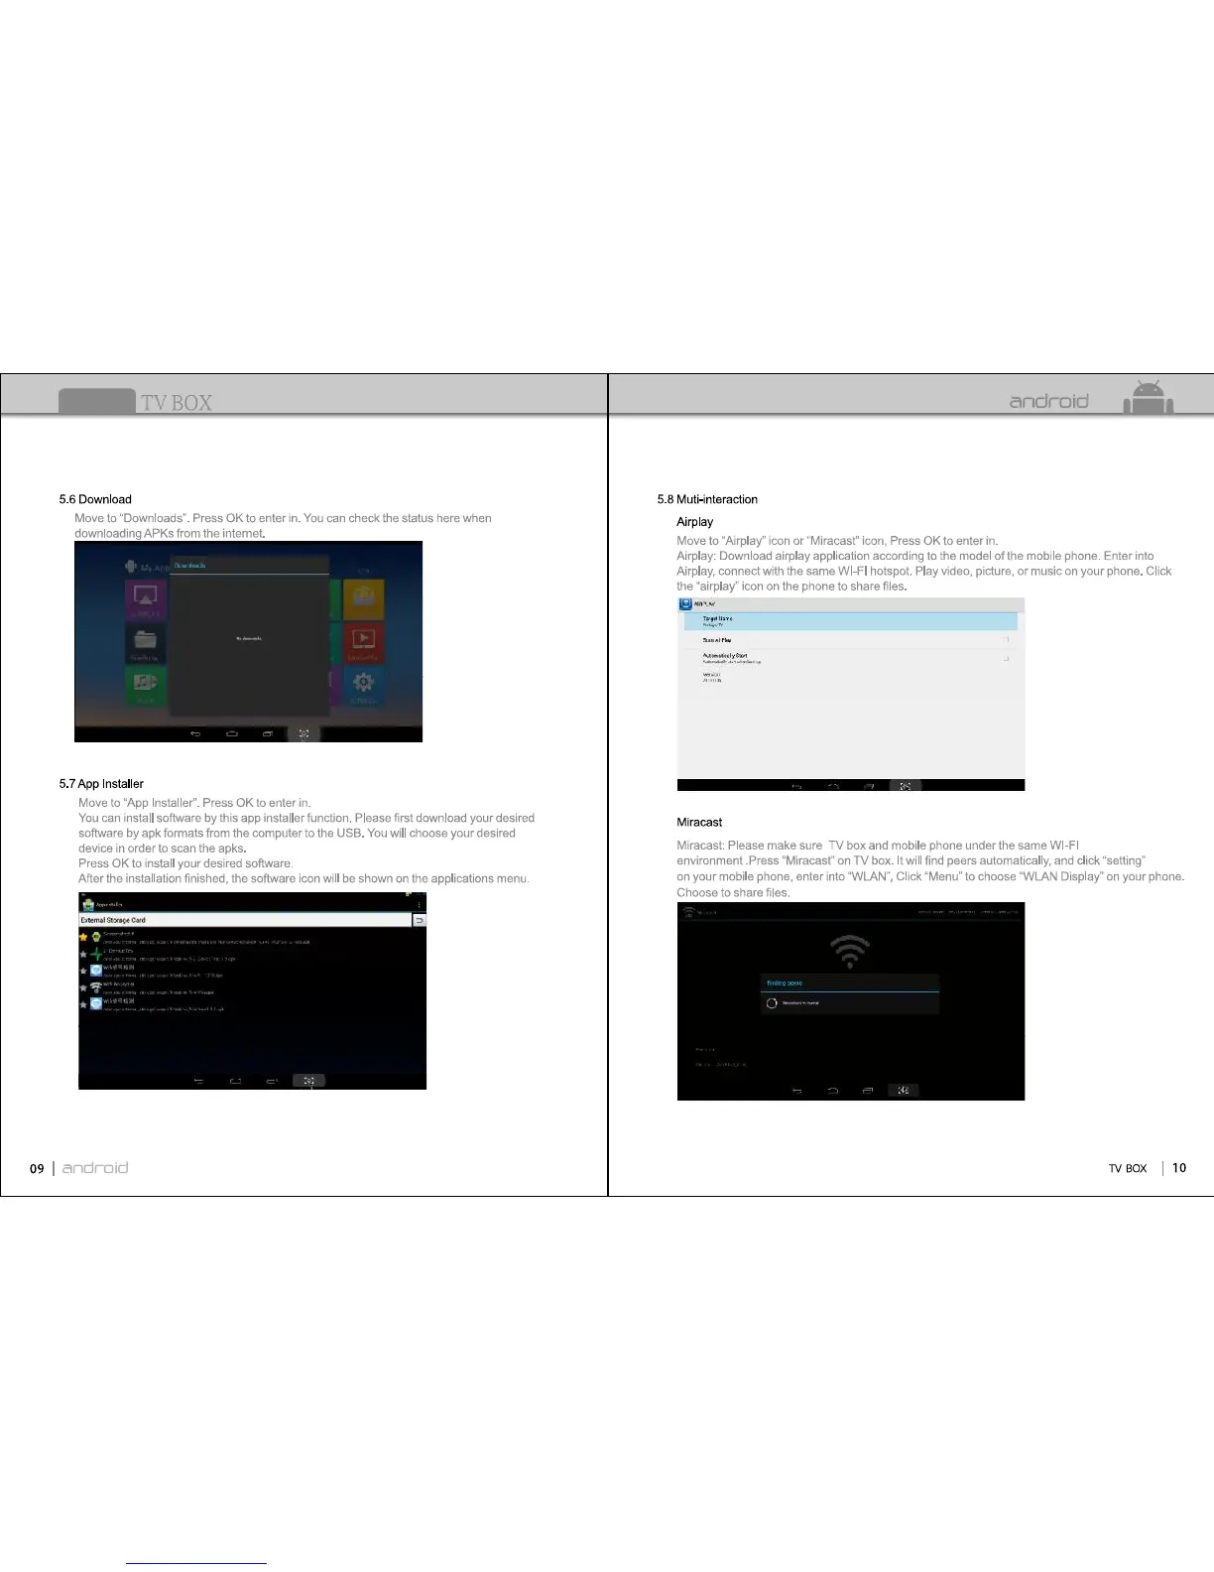
Task: Click the 'TV BOX' header title on left page
Action: [177, 402]
